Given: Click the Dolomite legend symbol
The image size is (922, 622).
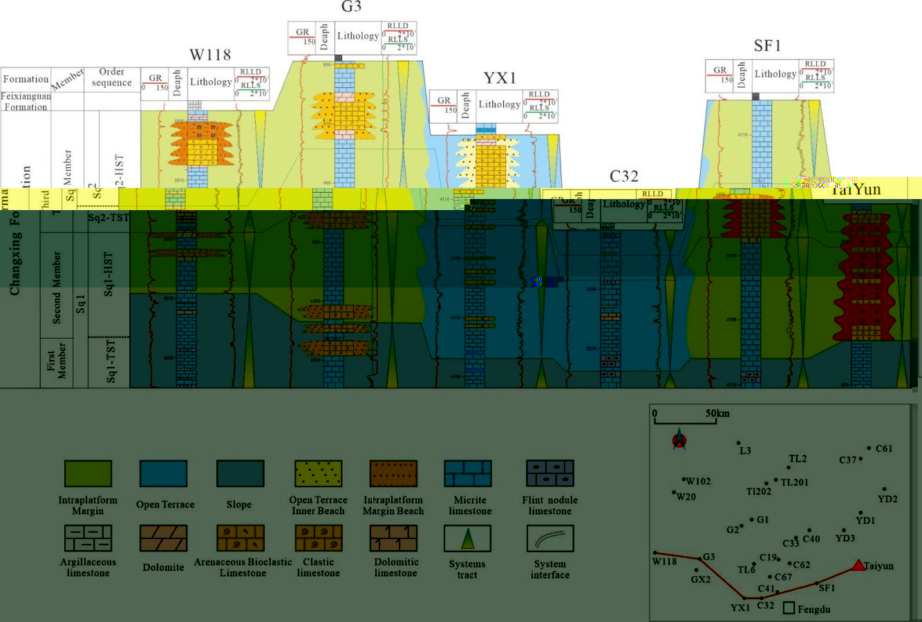Looking at the screenshot, I should 164,538.
